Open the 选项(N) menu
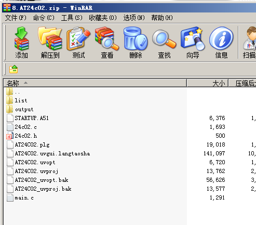Viewport: 256px width, 225px height. tap(134, 18)
